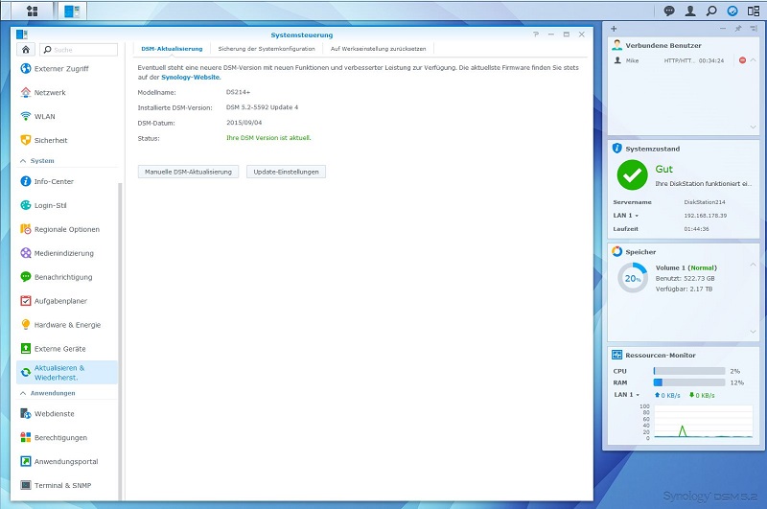
Task: Click Manuelle DSM-Aktualisierung button
Action: (x=188, y=173)
